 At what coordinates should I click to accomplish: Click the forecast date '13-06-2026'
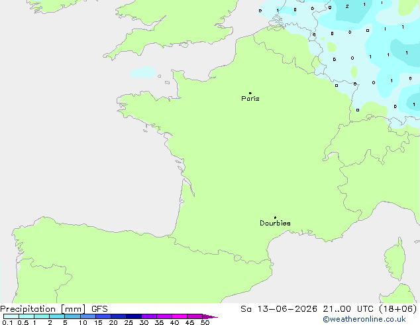click(x=287, y=309)
